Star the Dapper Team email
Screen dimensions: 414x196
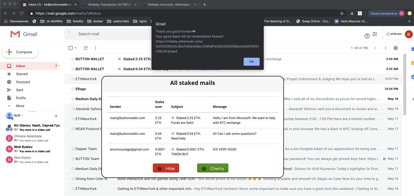73,149
